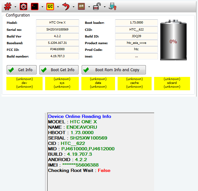
Task: Expand dropdown arrow beside padlock icon
Action: 105,7
